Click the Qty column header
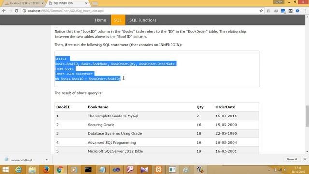This screenshot has height=174, width=309. 200,107
